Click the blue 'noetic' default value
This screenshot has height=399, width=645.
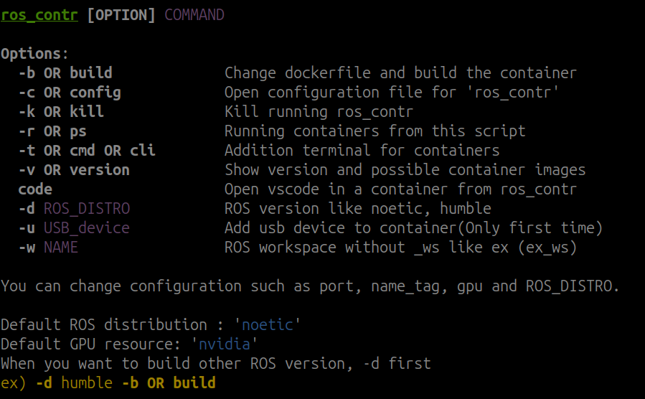pos(268,325)
